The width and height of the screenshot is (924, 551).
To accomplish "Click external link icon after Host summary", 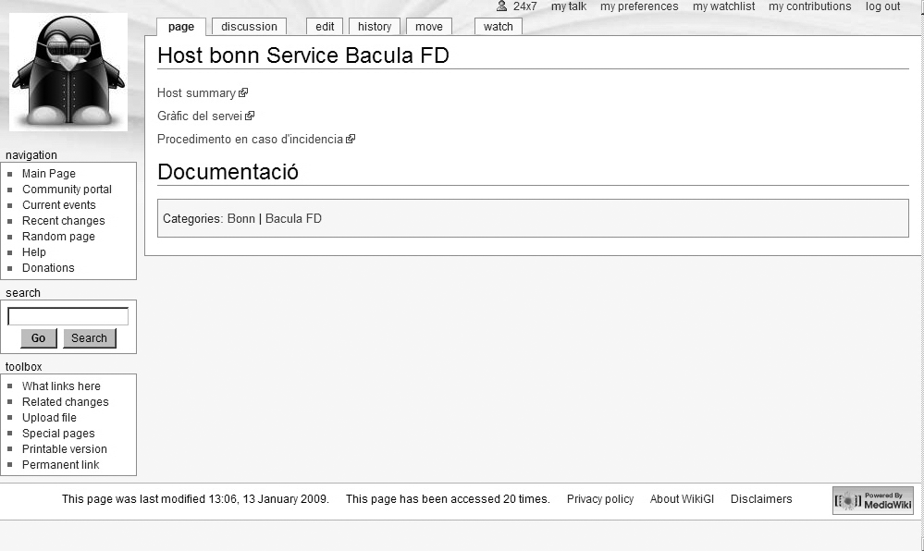I will point(243,92).
